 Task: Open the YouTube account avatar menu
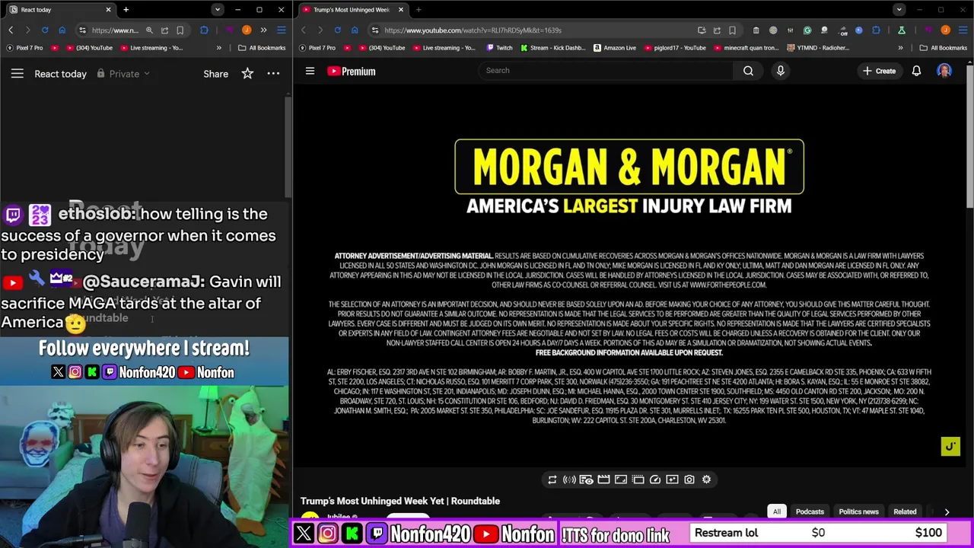click(944, 71)
